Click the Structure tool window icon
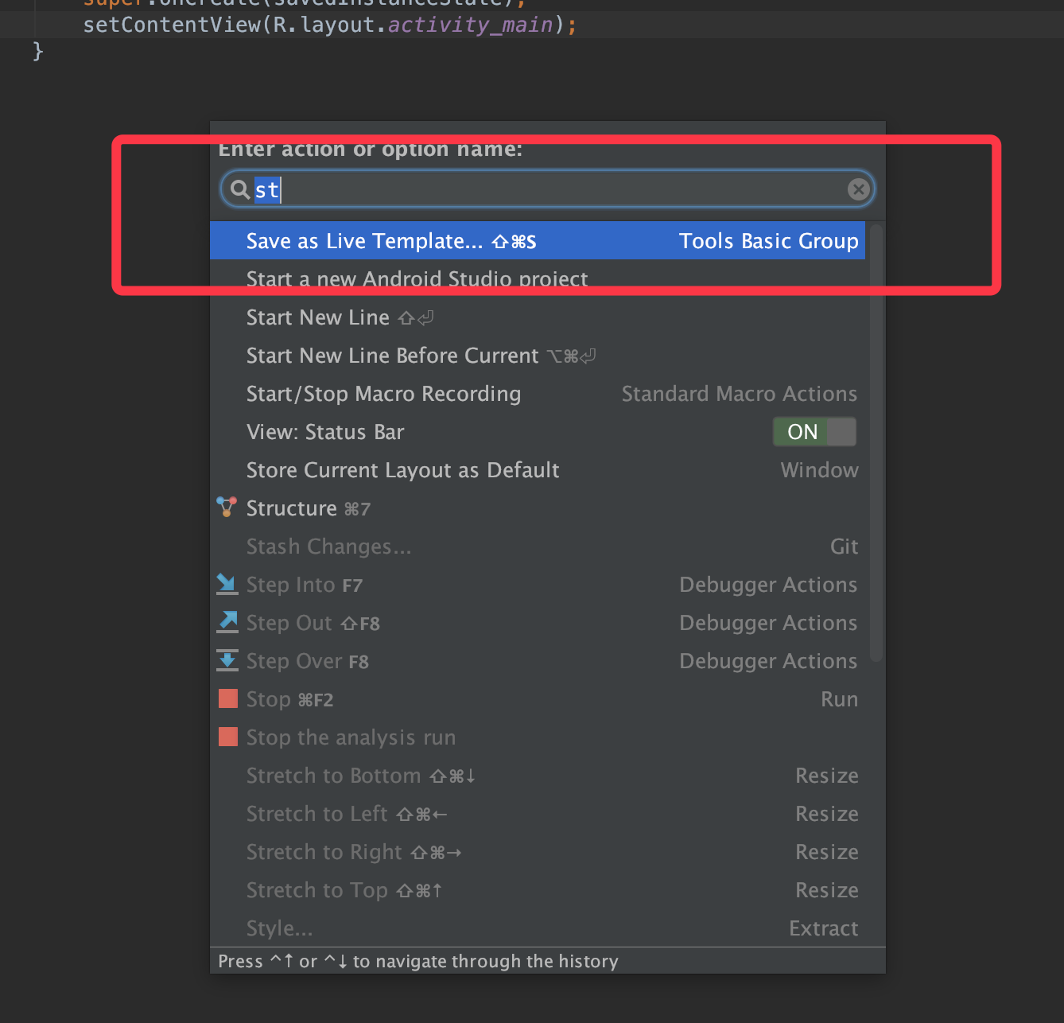This screenshot has height=1023, width=1064. 227,508
